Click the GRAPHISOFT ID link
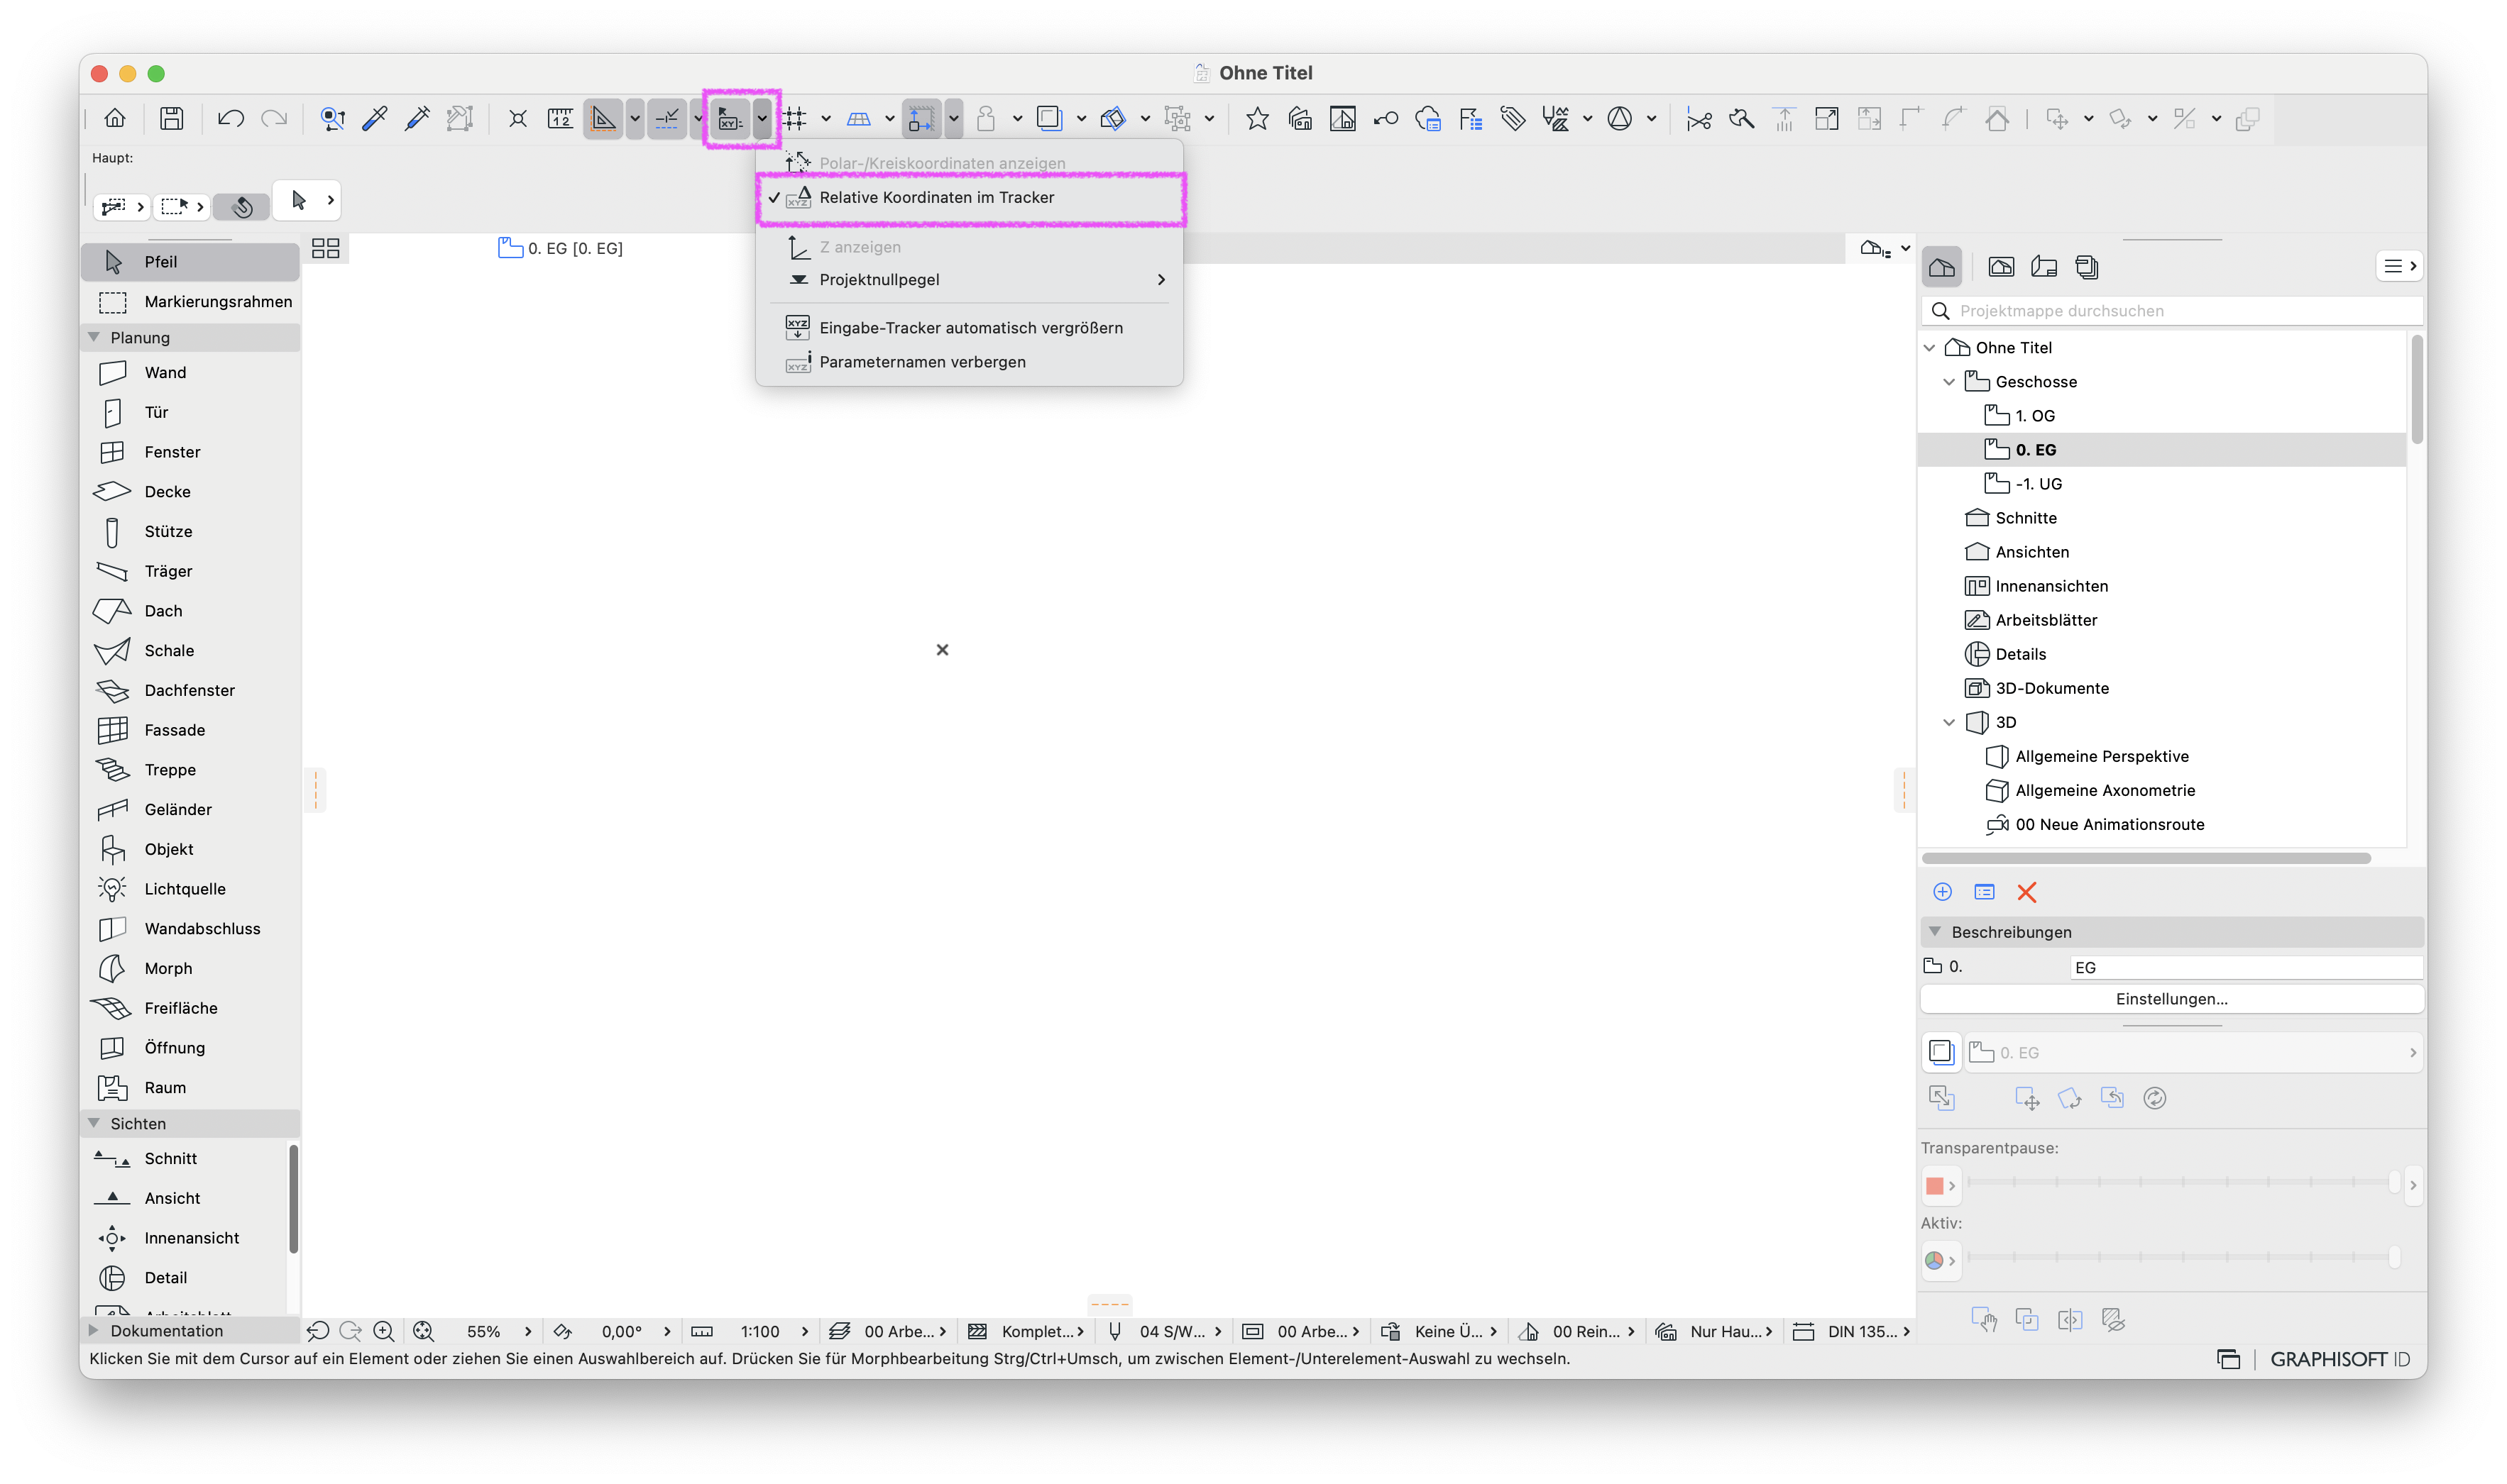Image resolution: width=2507 pixels, height=1484 pixels. pyautogui.click(x=2340, y=1360)
